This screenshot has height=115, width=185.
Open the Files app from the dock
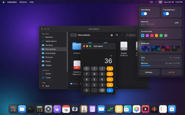point(22,109)
